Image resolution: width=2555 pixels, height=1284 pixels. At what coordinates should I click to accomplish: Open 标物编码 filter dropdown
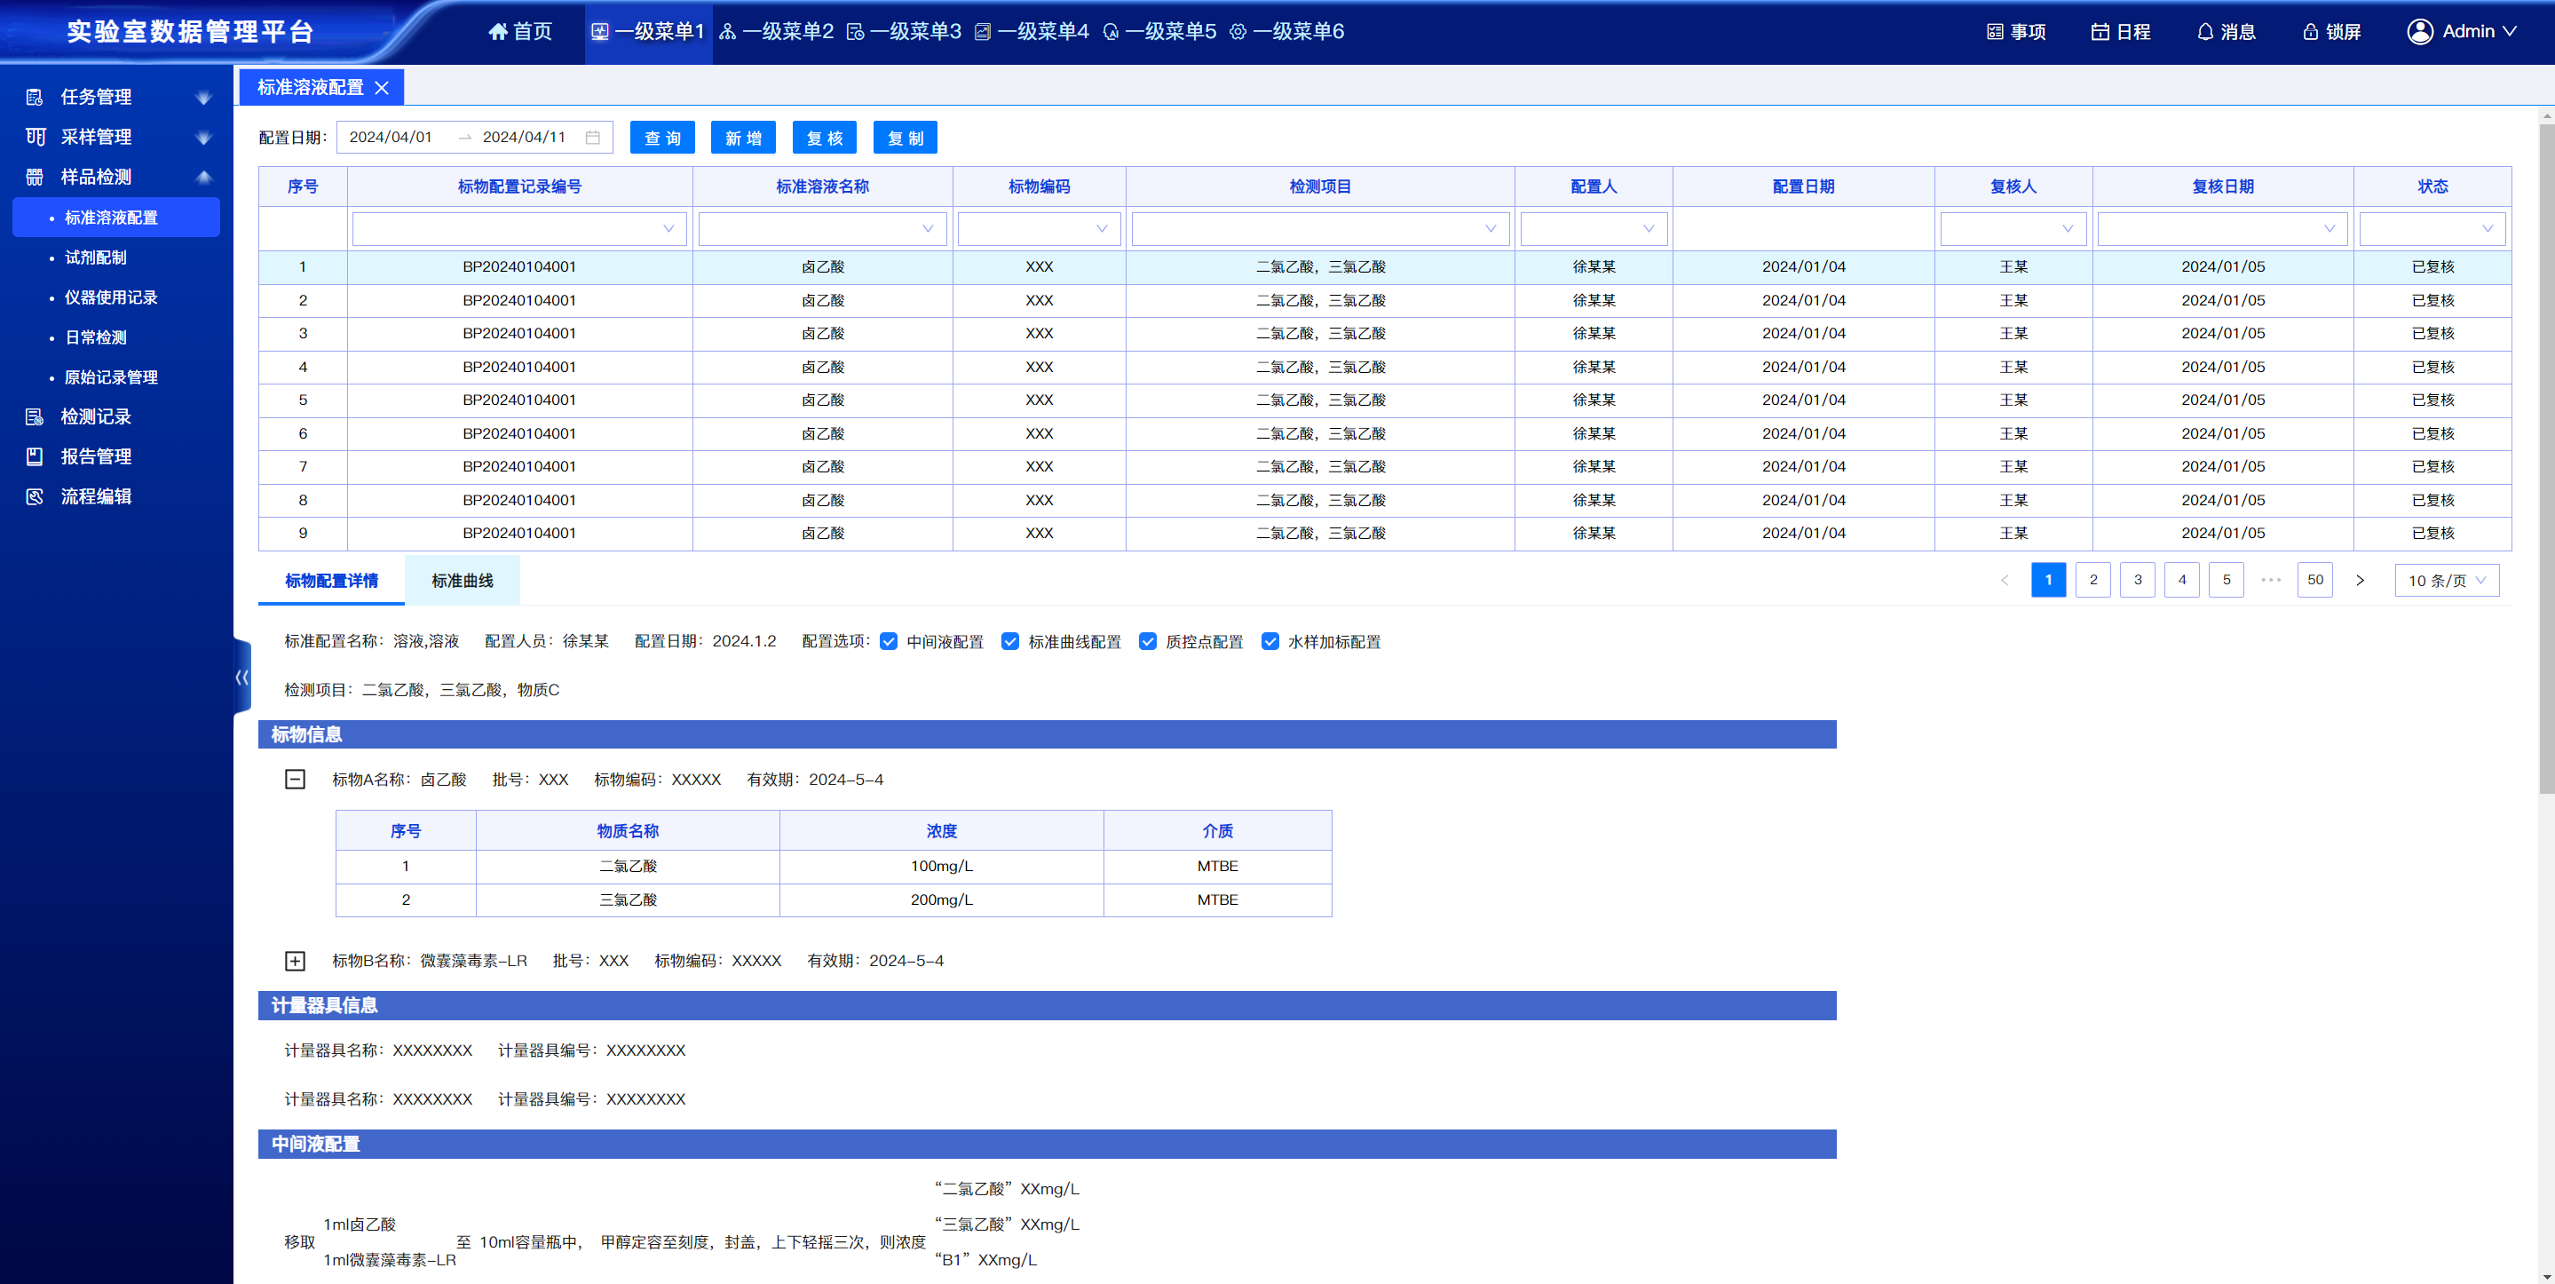[1040, 229]
